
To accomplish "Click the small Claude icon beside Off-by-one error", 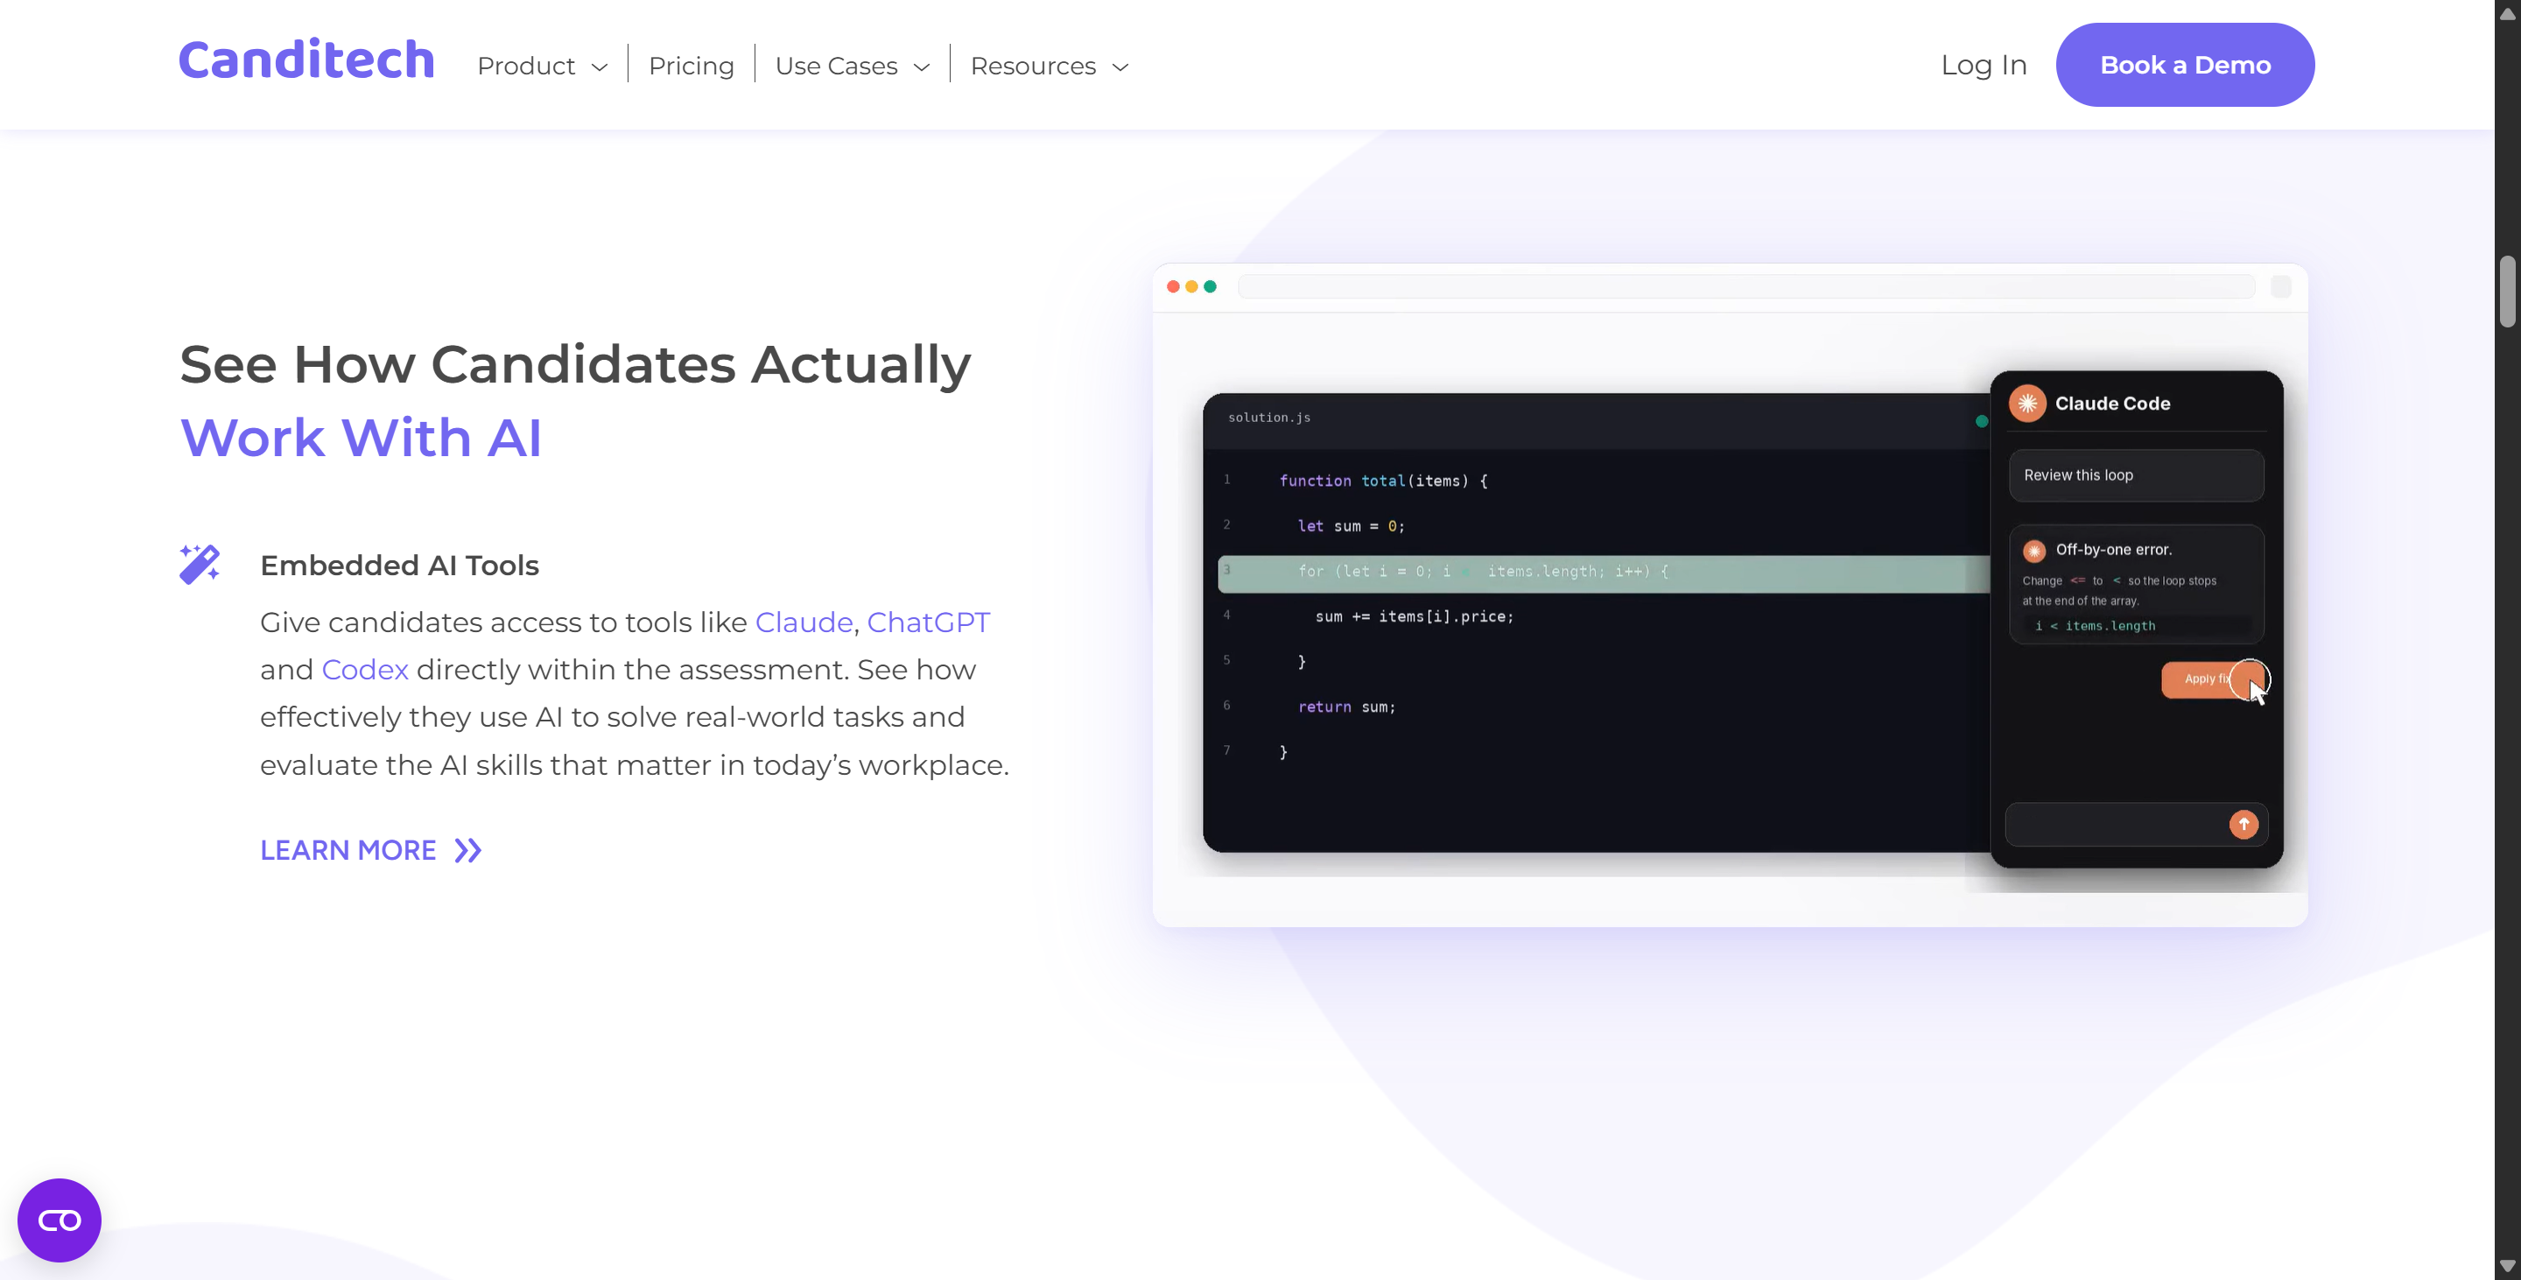I will [x=2033, y=551].
